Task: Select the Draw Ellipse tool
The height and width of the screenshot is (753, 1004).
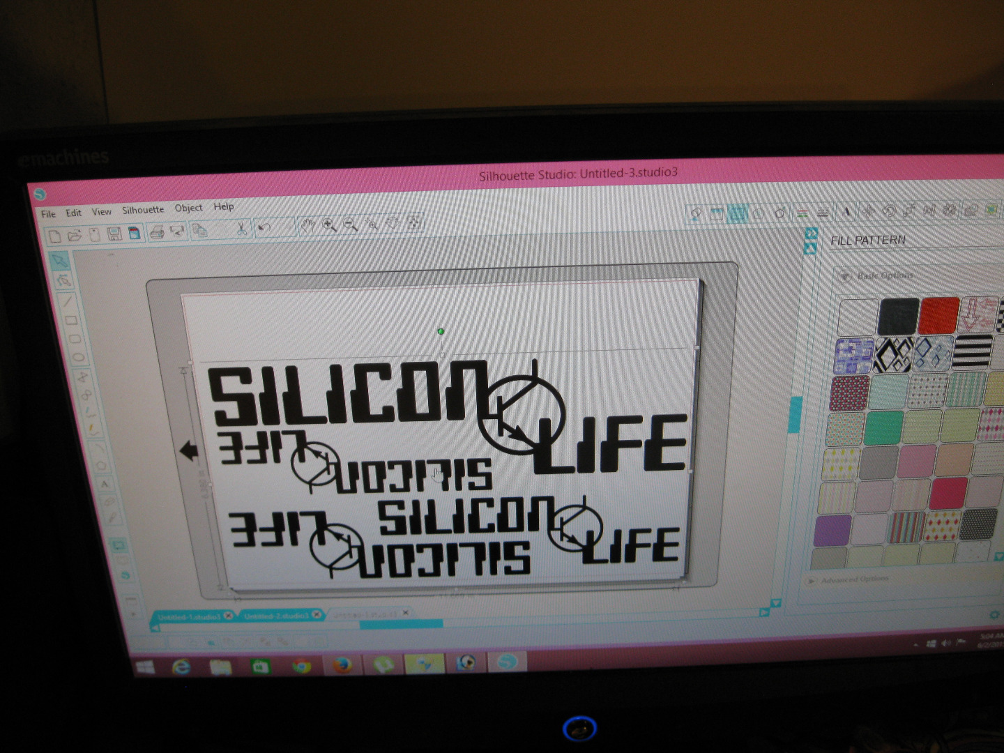Action: click(x=78, y=356)
